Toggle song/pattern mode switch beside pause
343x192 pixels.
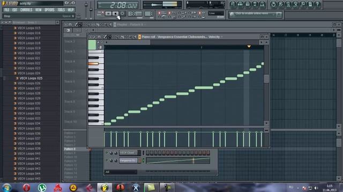pos(102,13)
